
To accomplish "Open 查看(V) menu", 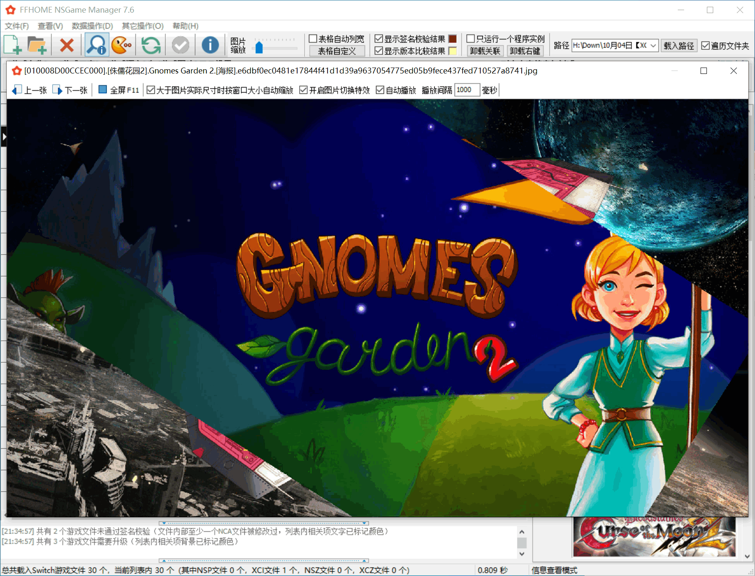I will (x=50, y=26).
